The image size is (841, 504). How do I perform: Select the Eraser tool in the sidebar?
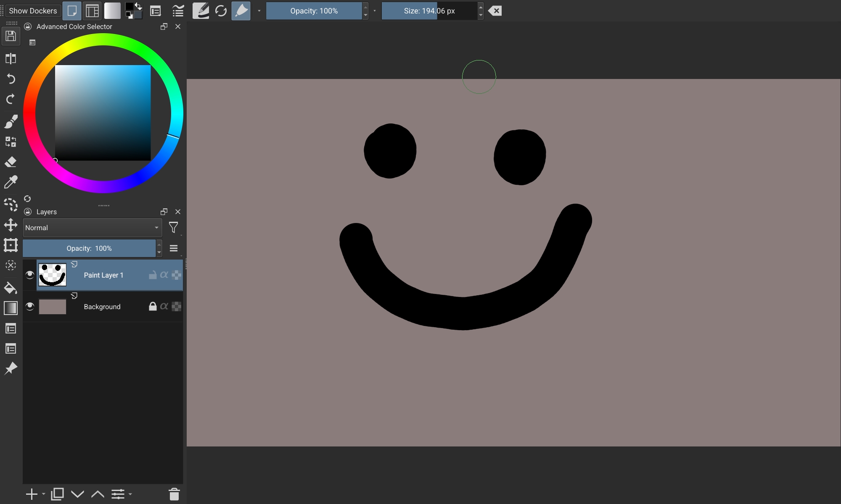(11, 162)
